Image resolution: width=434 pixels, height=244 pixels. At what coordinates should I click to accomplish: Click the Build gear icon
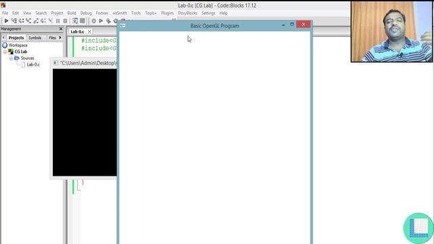tap(94, 21)
